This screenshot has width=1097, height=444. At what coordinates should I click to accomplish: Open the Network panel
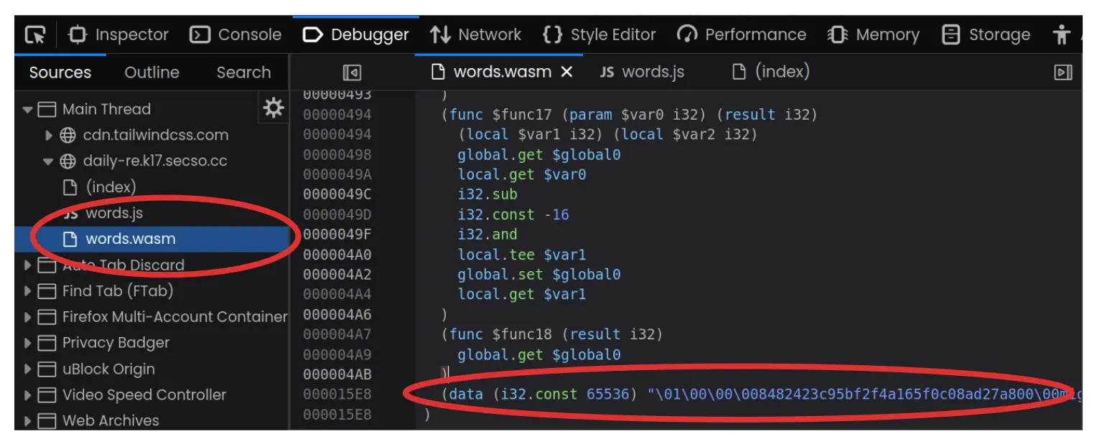coord(475,34)
